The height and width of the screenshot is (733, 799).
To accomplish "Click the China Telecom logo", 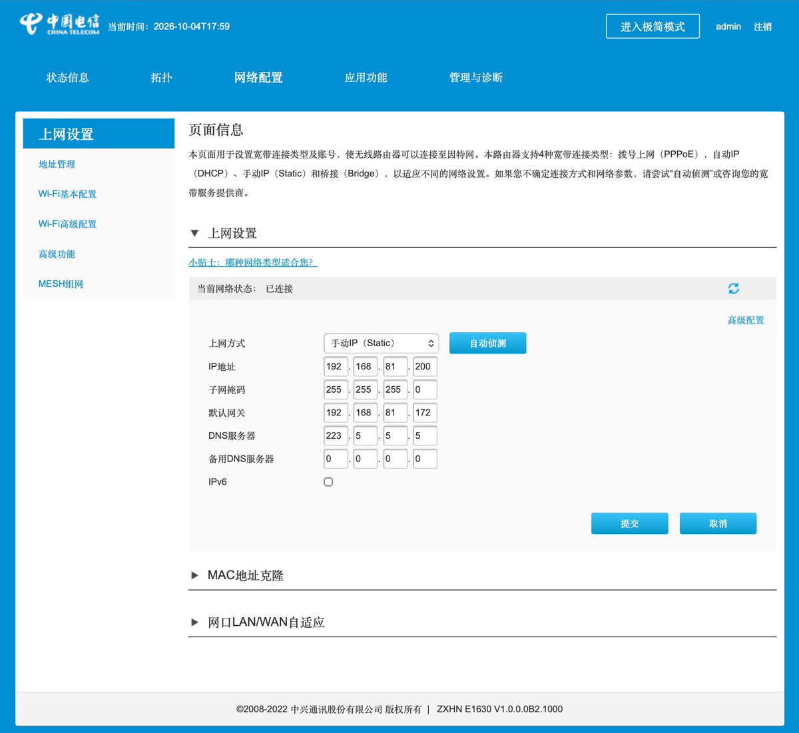I will point(59,23).
